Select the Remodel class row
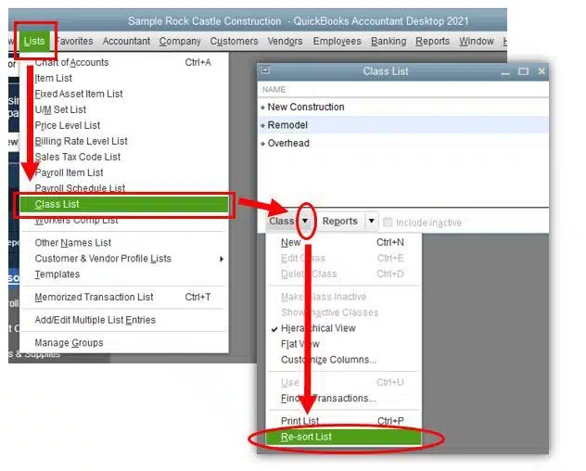This screenshot has height=471, width=586. 287,125
